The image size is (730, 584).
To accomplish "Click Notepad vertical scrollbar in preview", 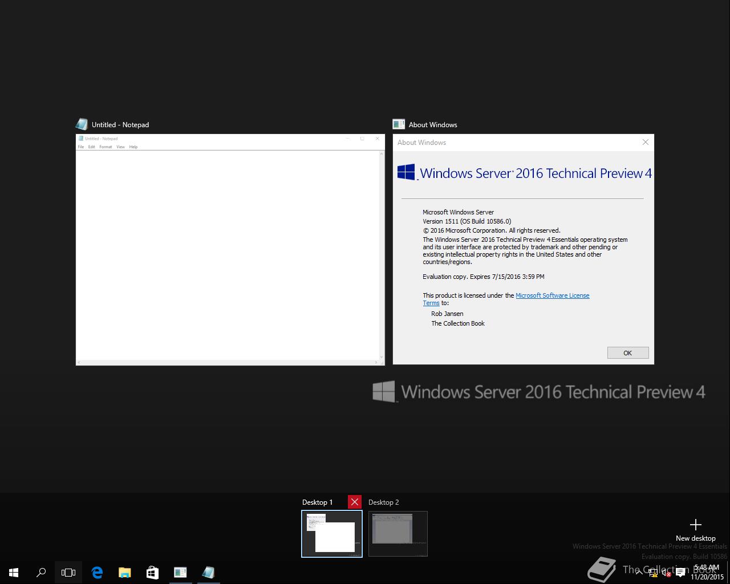I will 382,255.
